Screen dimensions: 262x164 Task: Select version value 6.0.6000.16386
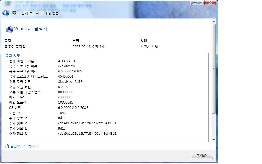click(70, 71)
